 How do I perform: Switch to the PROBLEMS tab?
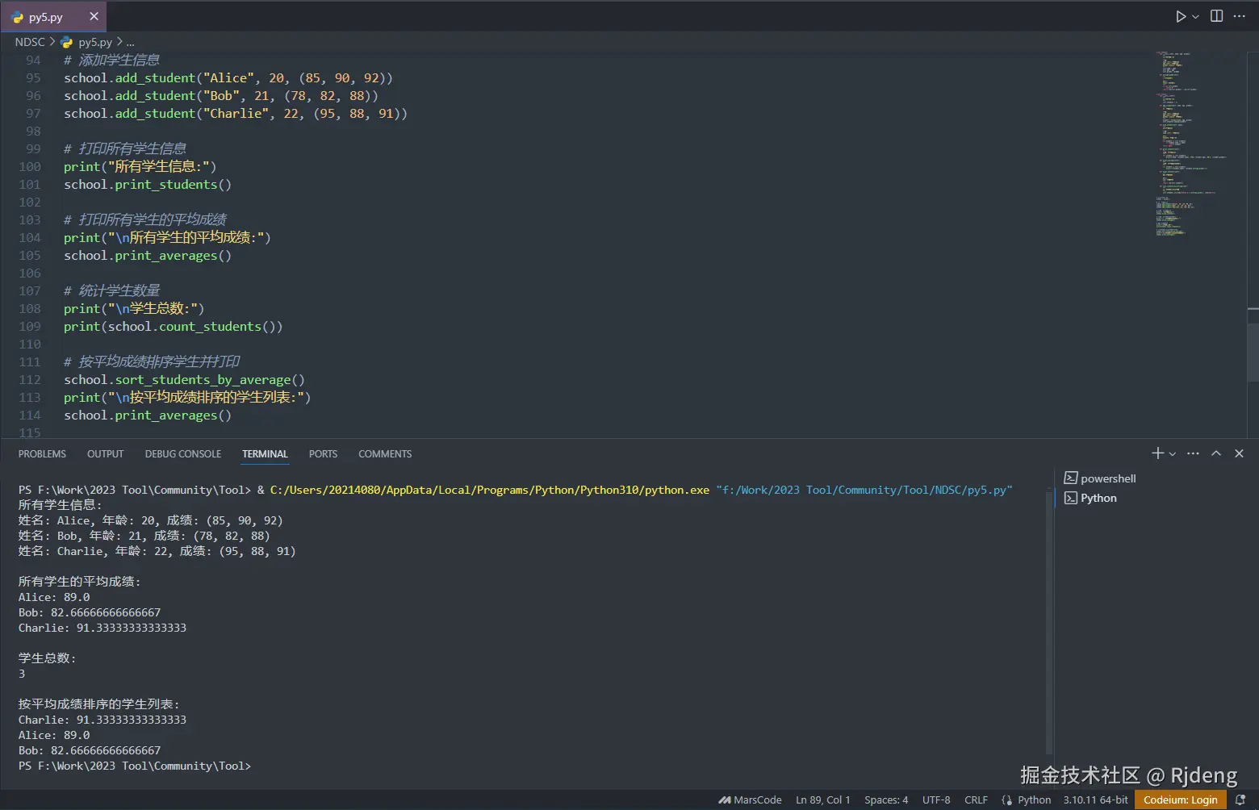point(42,454)
